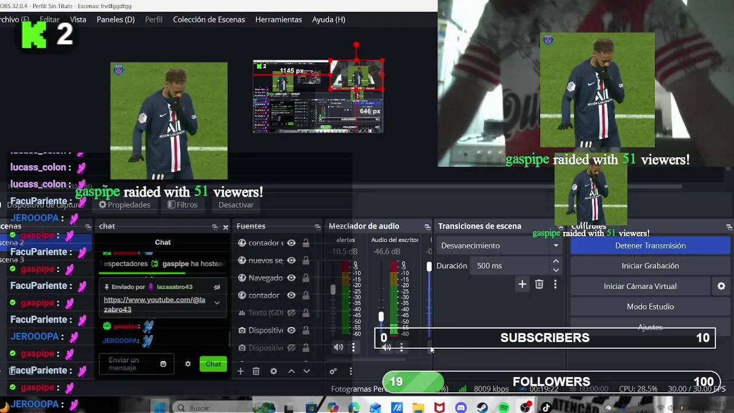Float the chat dock panel
The width and height of the screenshot is (734, 413).
pyautogui.click(x=215, y=227)
